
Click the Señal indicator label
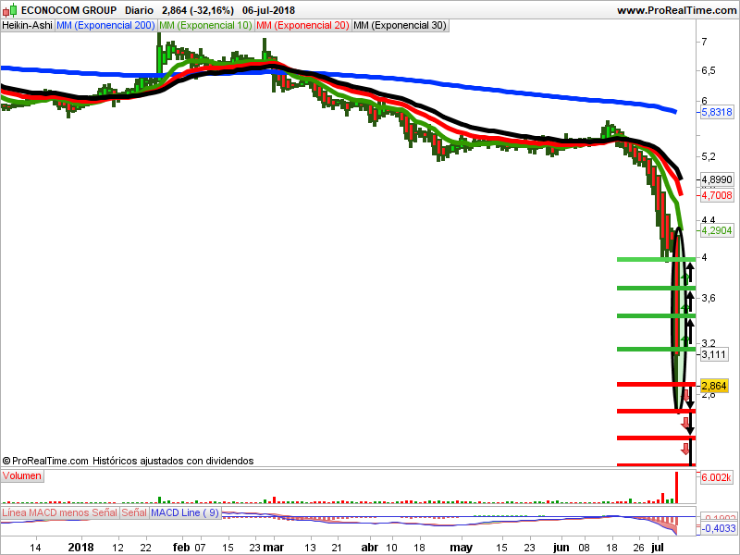[134, 512]
